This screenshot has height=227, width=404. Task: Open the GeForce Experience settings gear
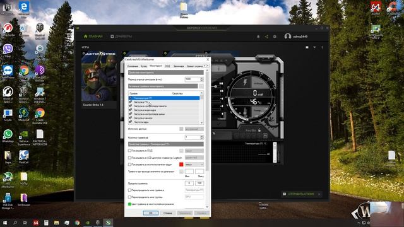click(275, 37)
